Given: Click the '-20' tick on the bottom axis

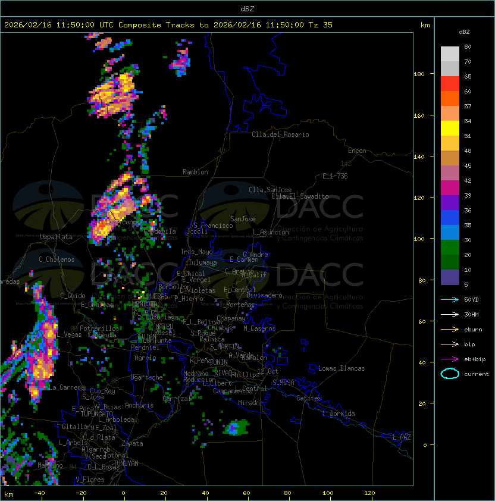Looking at the screenshot, I should pos(81,493).
